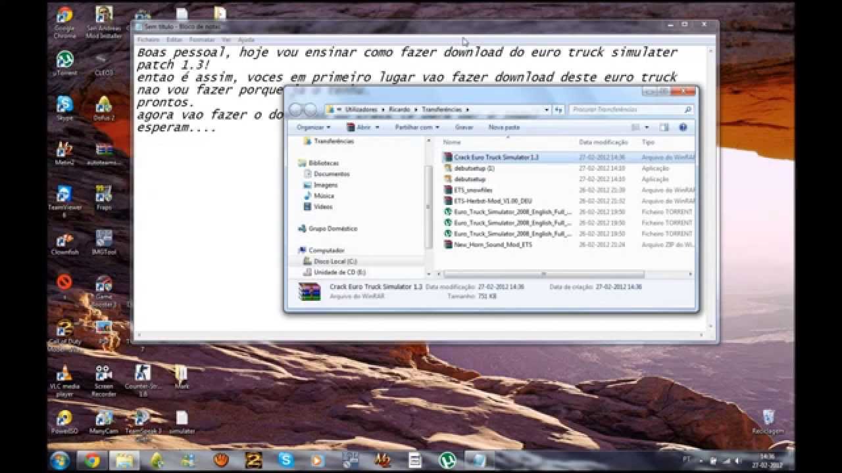Toggle the Explorer preview pane
The image size is (842, 473).
tap(664, 127)
